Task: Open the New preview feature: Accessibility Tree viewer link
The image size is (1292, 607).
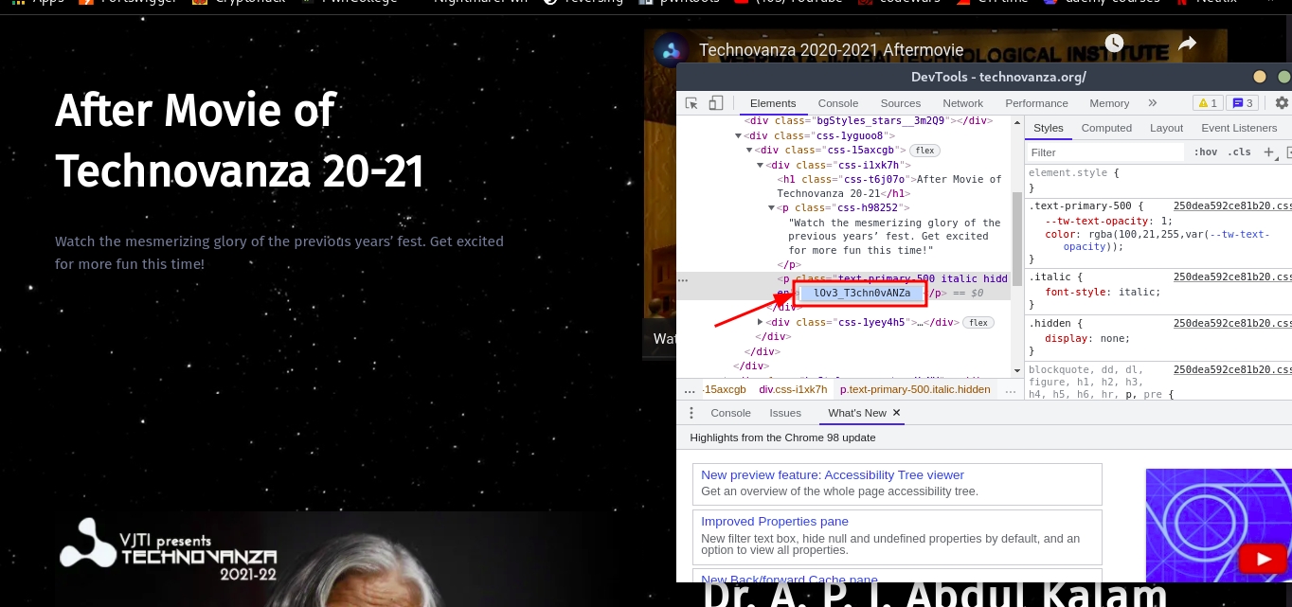Action: tap(832, 475)
